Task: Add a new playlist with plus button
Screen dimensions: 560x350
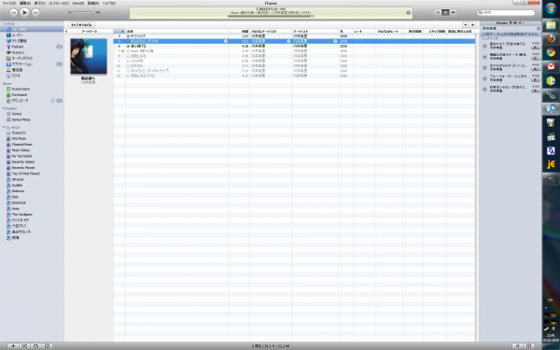Action: coord(13,345)
